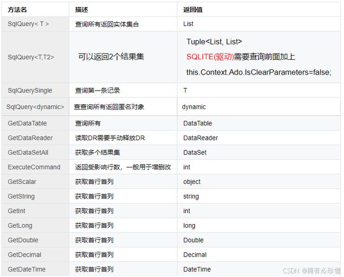Click description 查询第一条记录
Viewport: 344px width, 277px height.
click(97, 91)
